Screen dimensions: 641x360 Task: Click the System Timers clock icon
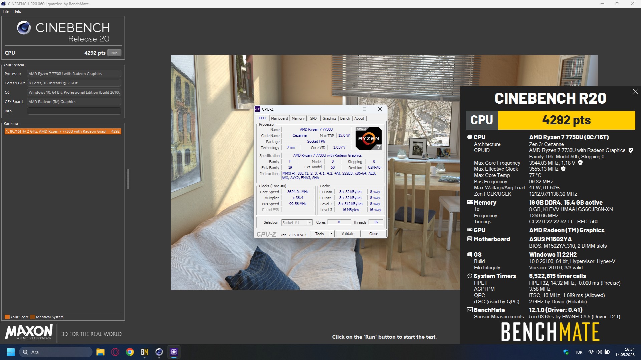(x=470, y=276)
